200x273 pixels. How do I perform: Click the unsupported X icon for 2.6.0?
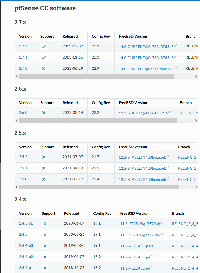[44, 113]
